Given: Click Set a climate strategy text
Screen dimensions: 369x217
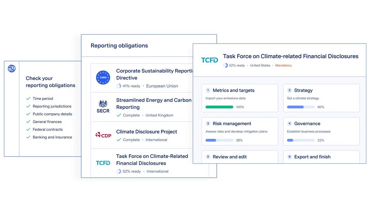Looking at the screenshot, I should coord(303,98).
